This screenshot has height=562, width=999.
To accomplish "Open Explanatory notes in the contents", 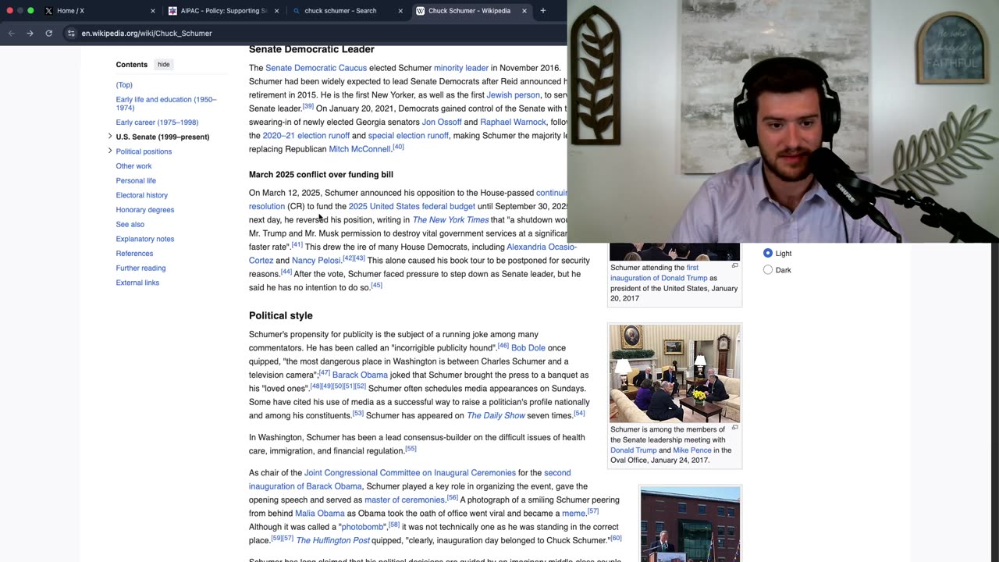I will click(144, 239).
